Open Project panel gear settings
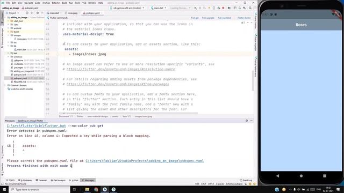Image resolution: width=344 pixels, height=193 pixels. [x=38, y=13]
